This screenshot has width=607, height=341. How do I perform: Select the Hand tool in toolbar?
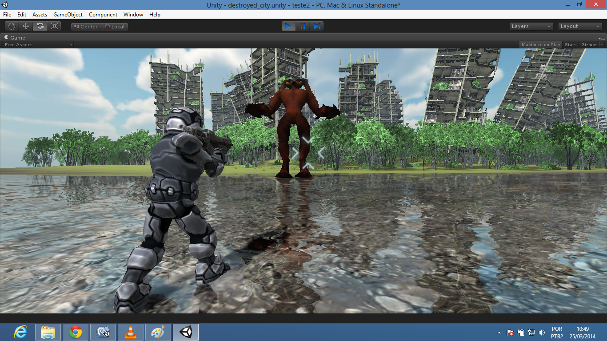[11, 26]
